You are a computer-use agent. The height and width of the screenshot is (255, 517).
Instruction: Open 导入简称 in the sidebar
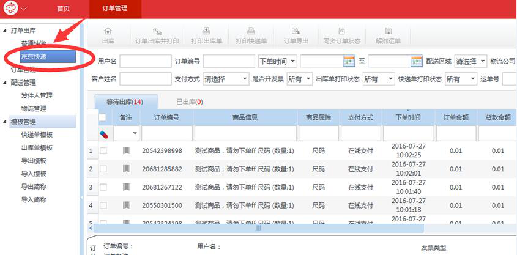click(34, 199)
